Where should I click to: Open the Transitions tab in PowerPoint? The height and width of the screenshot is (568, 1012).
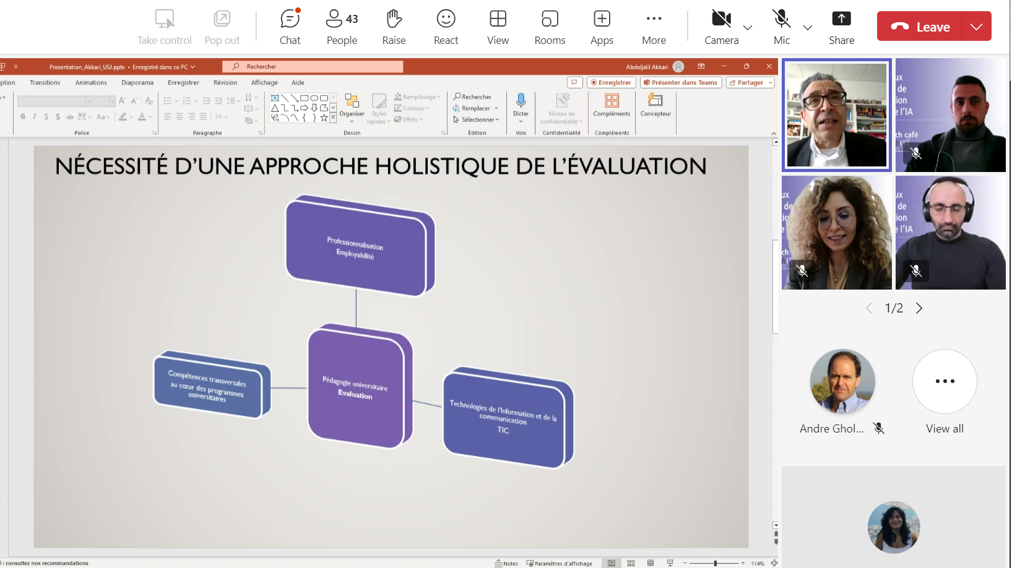45,82
